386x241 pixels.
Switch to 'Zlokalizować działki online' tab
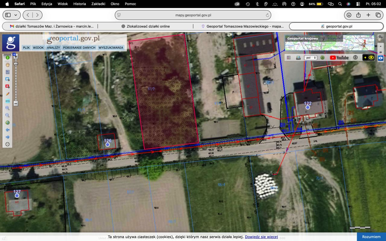pos(145,26)
